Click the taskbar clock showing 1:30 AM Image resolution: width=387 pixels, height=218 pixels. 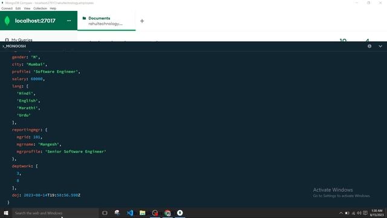(377, 213)
